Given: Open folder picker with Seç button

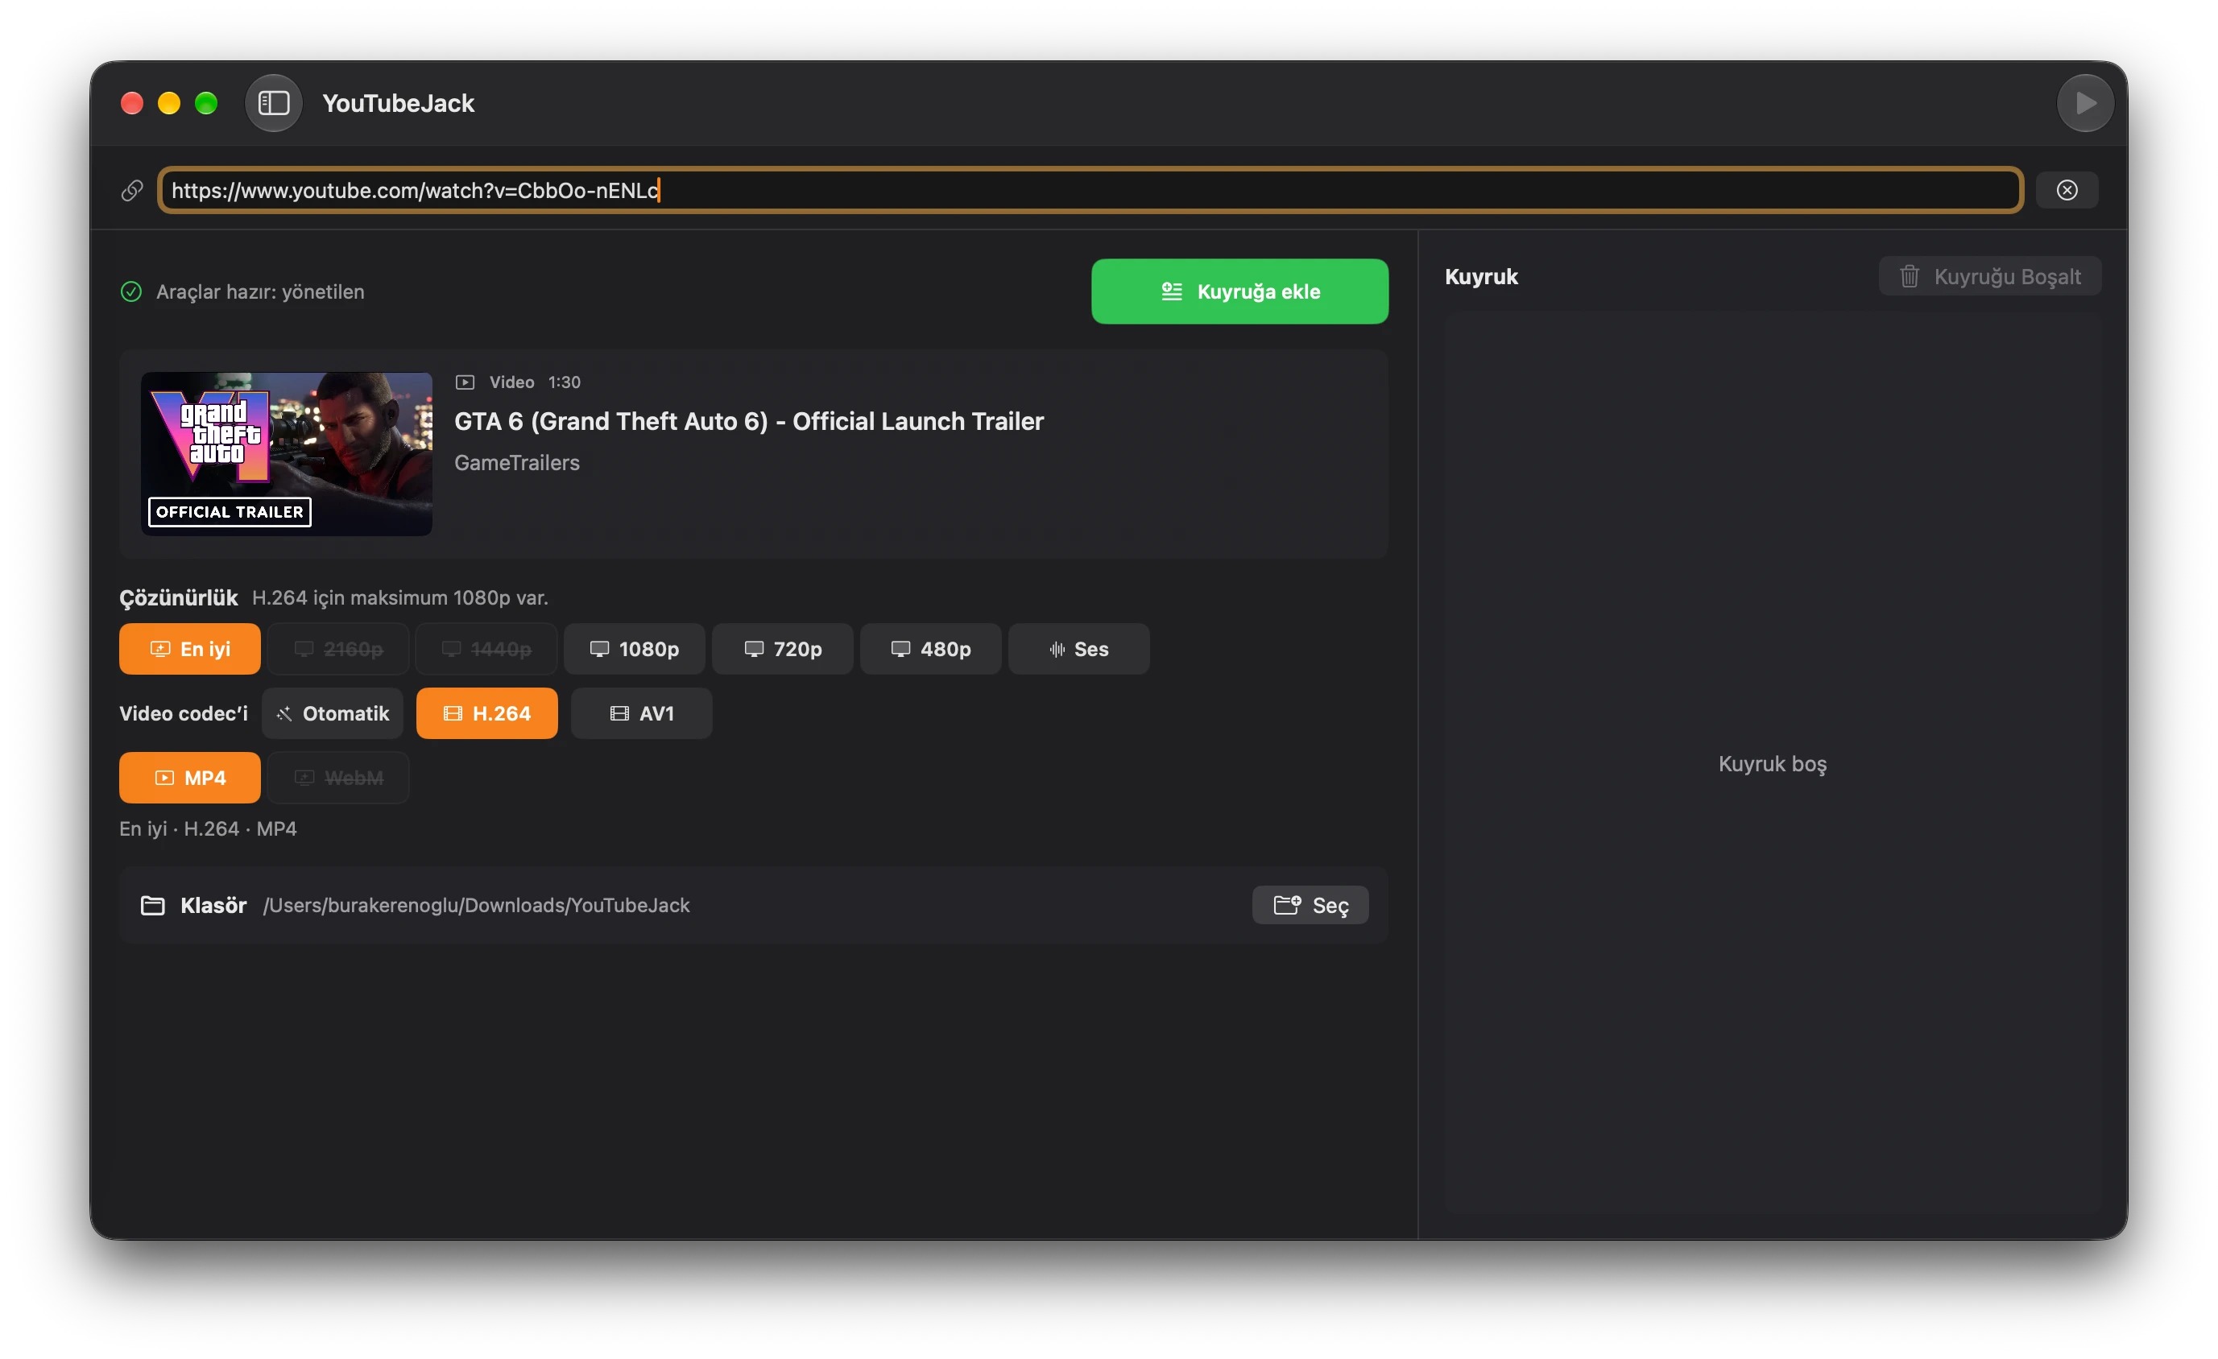Looking at the screenshot, I should (x=1310, y=906).
